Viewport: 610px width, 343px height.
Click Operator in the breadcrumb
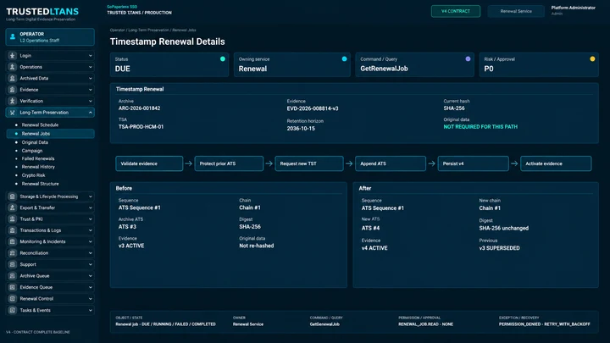pos(118,30)
